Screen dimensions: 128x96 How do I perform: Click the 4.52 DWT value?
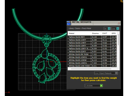pos(105,63)
